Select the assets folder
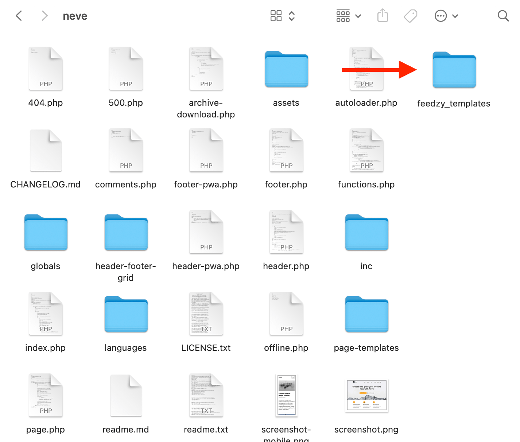This screenshot has height=442, width=520. pyautogui.click(x=286, y=69)
